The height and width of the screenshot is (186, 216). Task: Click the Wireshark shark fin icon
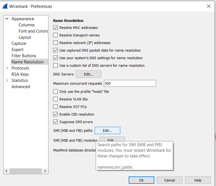[5, 6]
